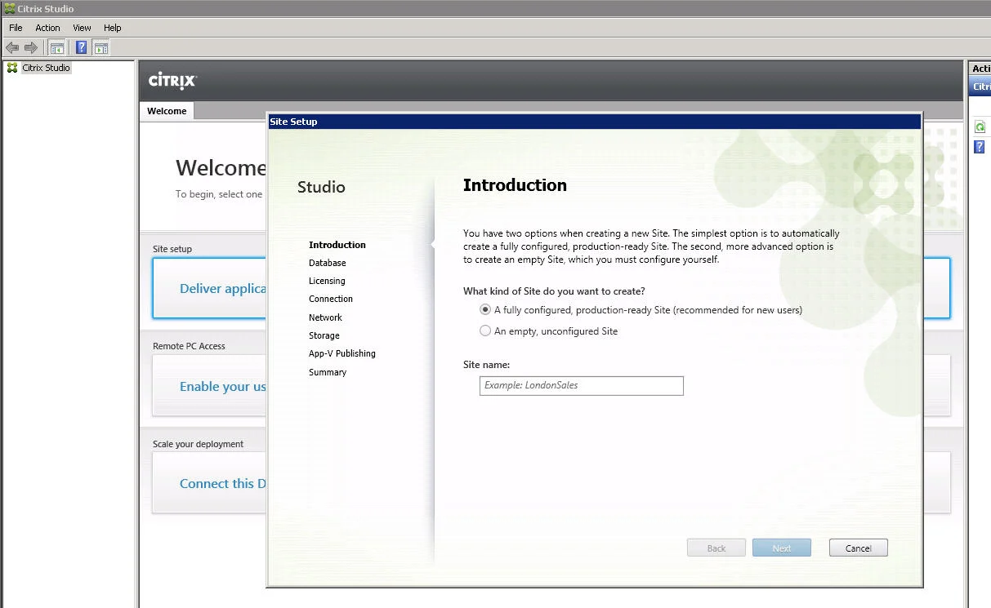Click the blue help icon in Actions pane

click(x=980, y=147)
